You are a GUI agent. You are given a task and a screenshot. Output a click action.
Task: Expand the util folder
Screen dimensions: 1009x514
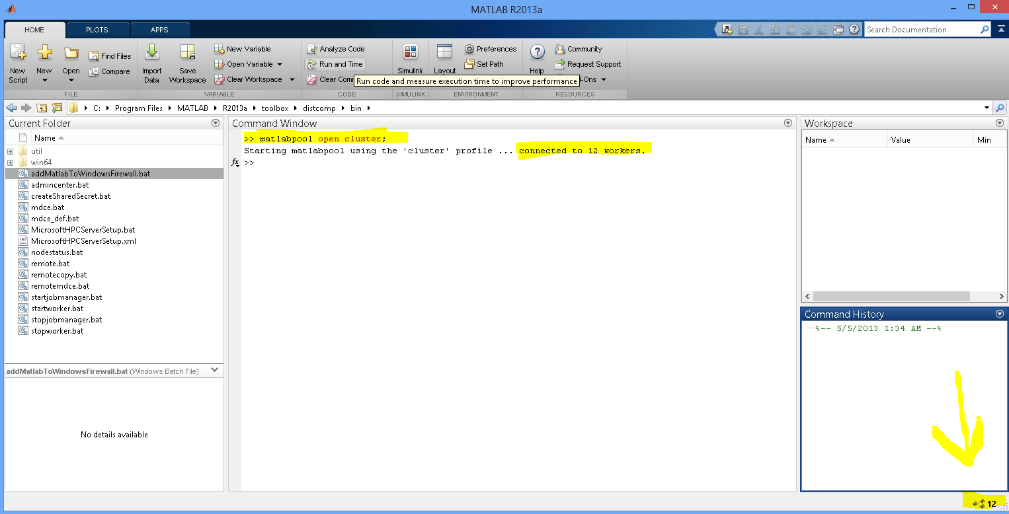click(10, 151)
